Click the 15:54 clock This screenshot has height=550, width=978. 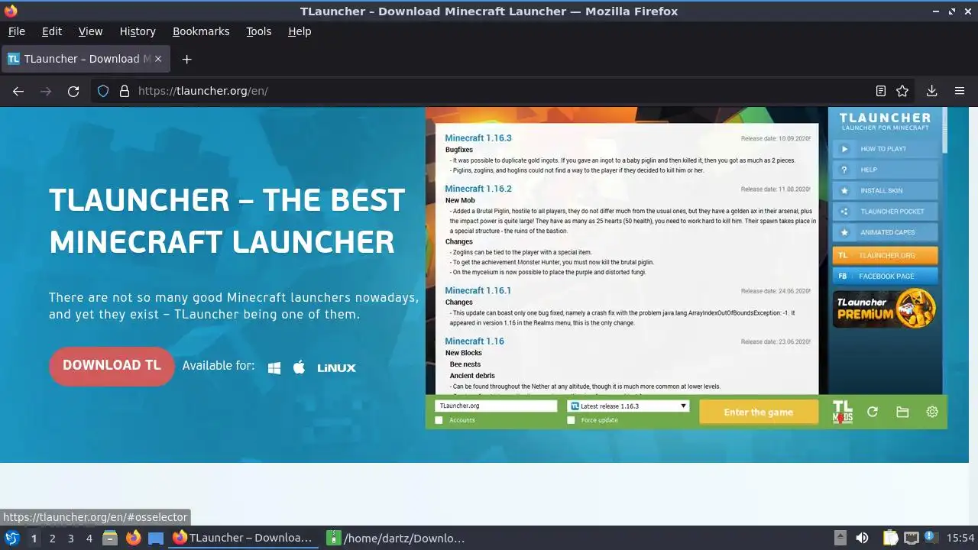coord(960,538)
